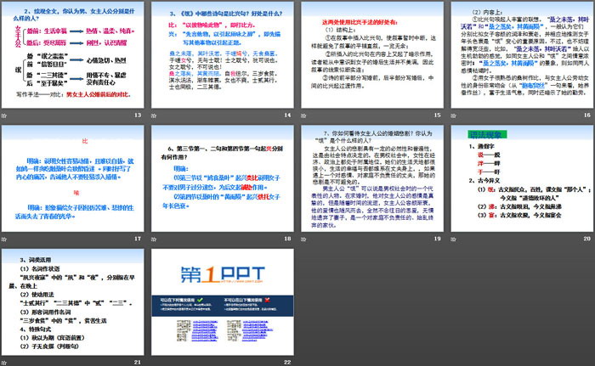
Task: Click animation star icon under slide 18
Action: [x=154, y=239]
